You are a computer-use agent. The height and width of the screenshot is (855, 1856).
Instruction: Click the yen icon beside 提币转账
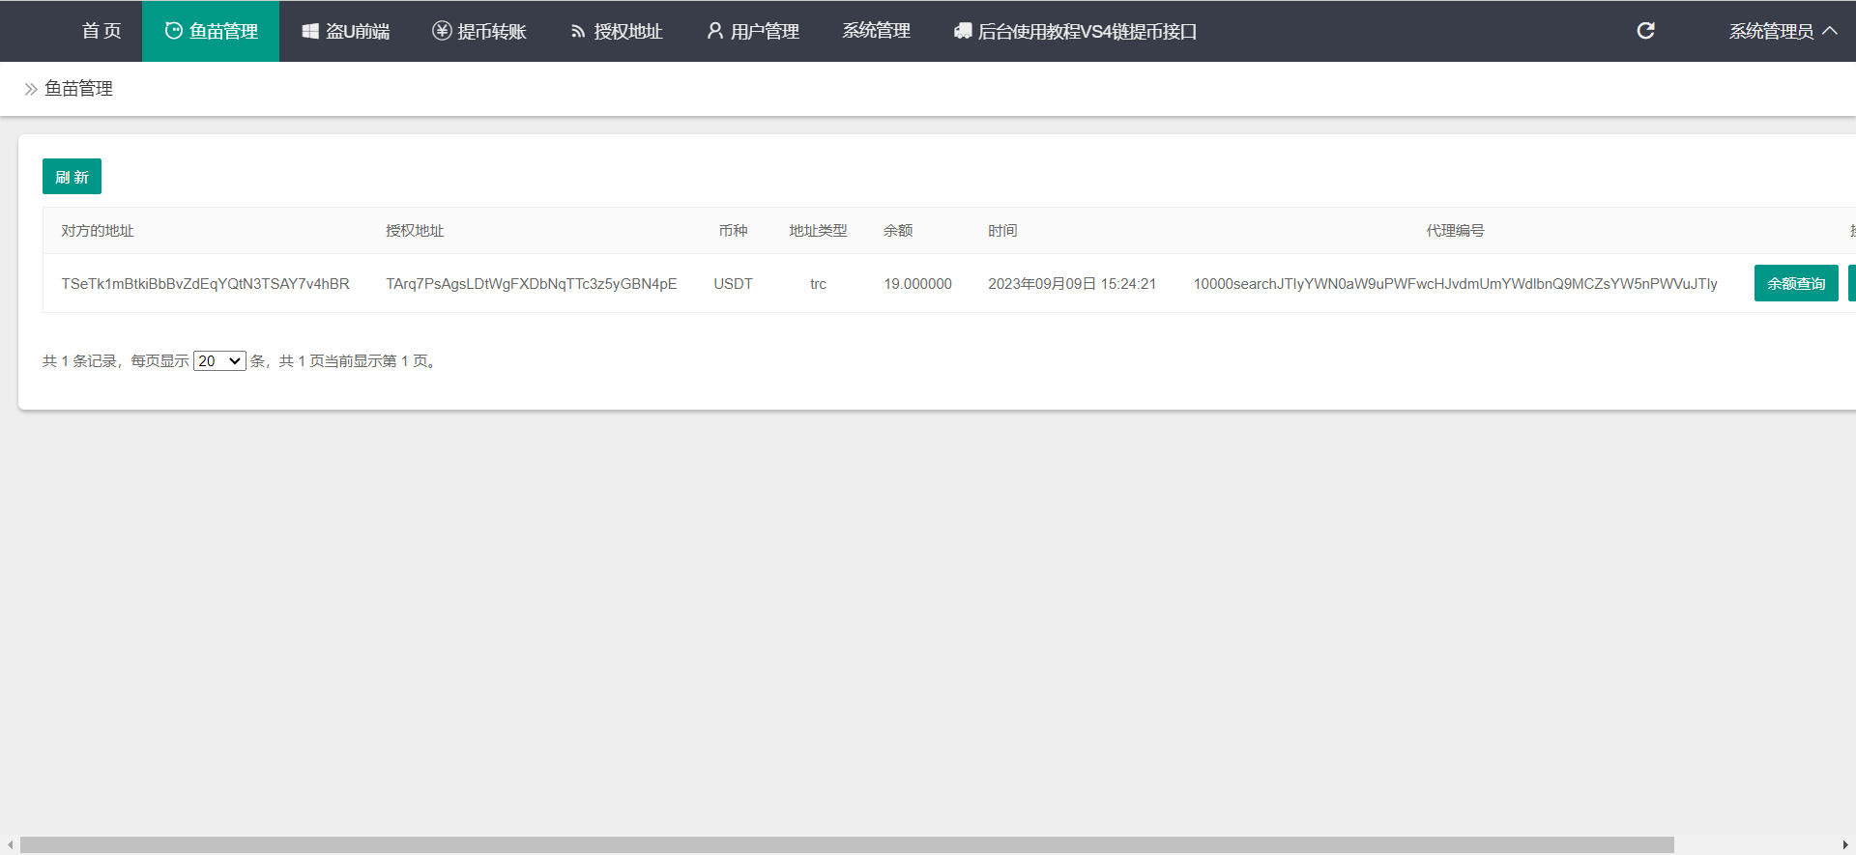tap(442, 31)
